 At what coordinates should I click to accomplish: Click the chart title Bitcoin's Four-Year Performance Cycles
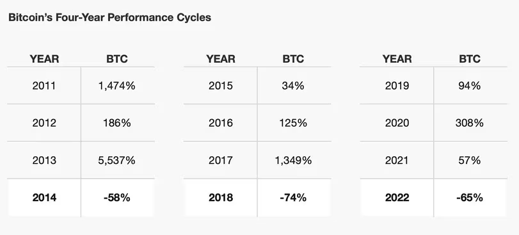click(109, 17)
